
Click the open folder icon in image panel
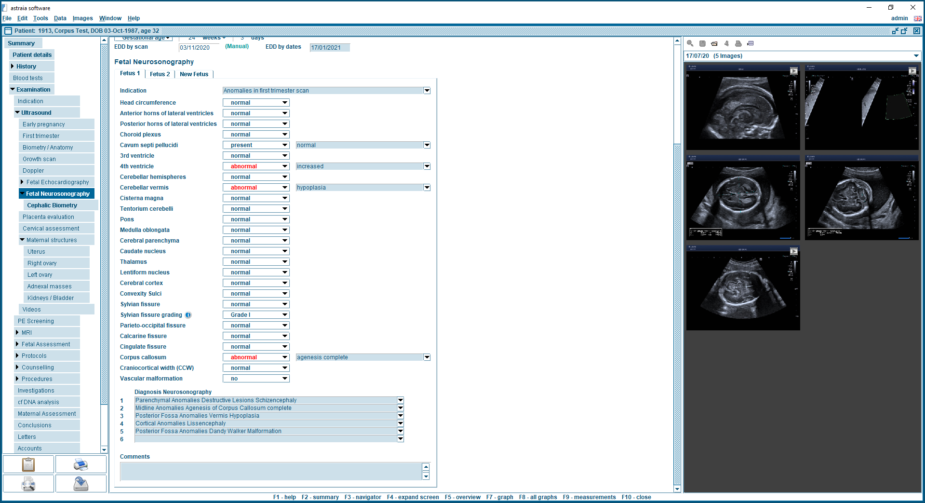pos(714,43)
